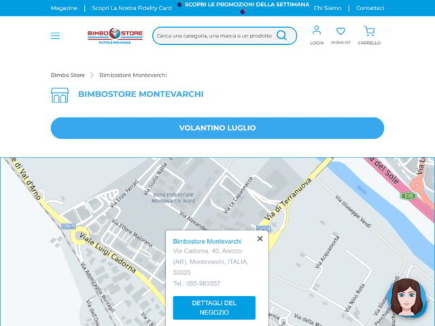This screenshot has height=326, width=435.
Task: Open the Magazine link
Action: (64, 8)
